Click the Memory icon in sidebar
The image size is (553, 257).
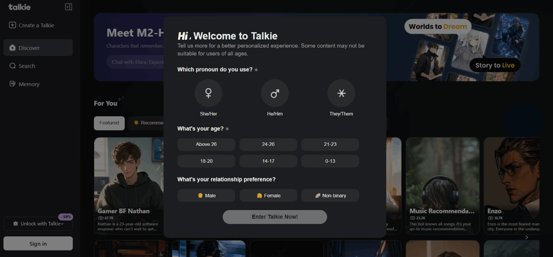13,84
